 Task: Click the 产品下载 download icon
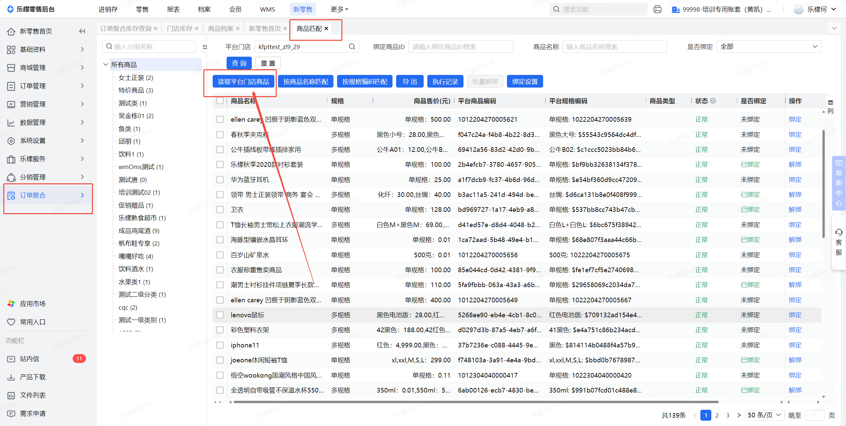coord(11,377)
